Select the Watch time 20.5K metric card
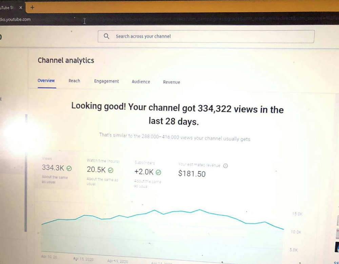The image size is (339, 264). coord(103,172)
